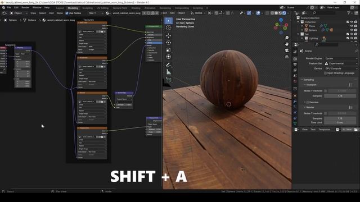Collapse the Render sampling subpanel
Viewport: 360px width, 202px height.
(309, 107)
